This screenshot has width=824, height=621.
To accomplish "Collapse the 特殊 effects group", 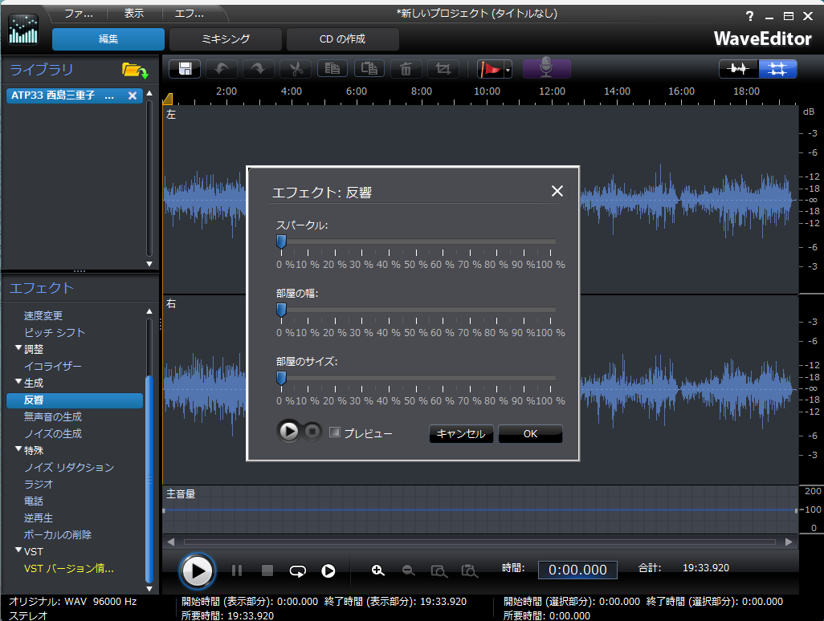I will (18, 450).
